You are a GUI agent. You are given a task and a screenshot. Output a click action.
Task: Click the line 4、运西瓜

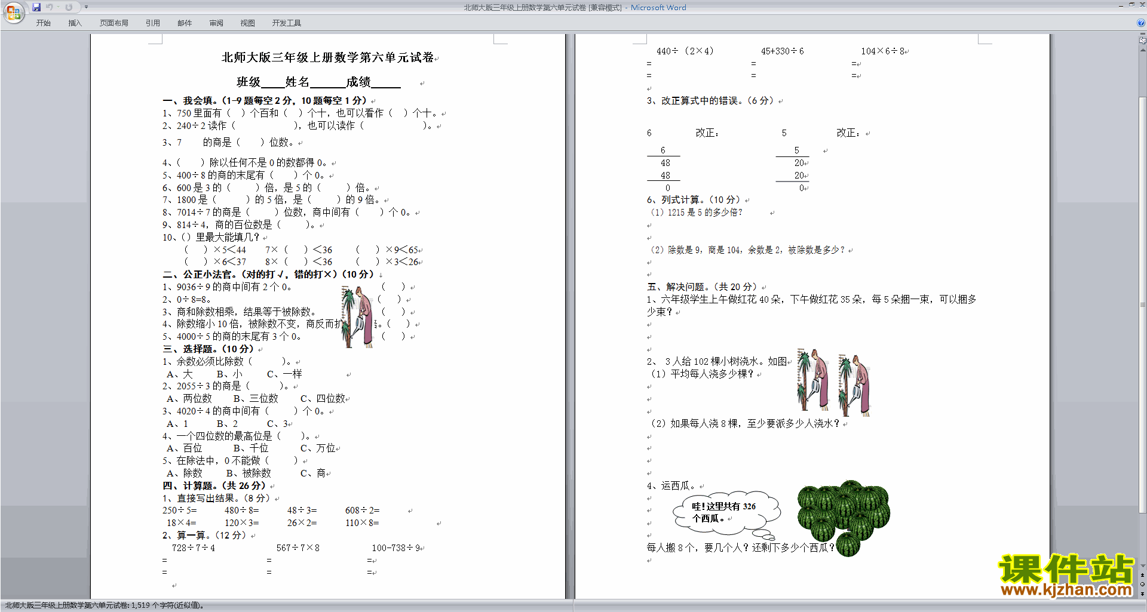672,485
